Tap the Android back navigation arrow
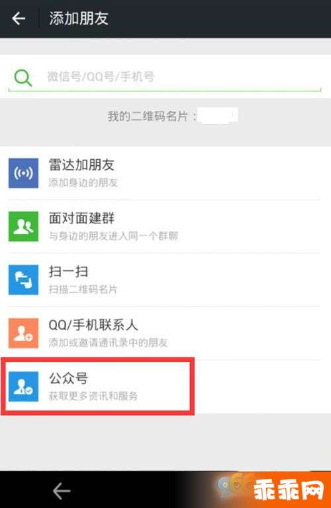 [62, 491]
